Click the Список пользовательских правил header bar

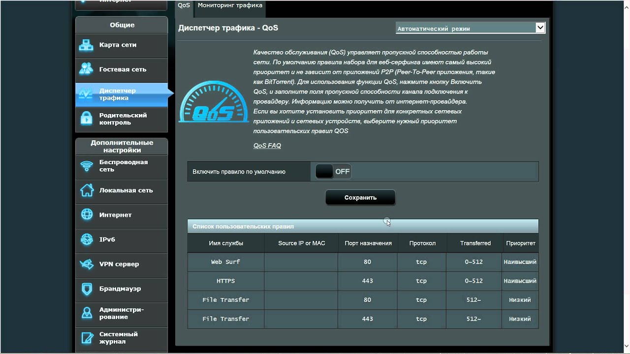363,226
